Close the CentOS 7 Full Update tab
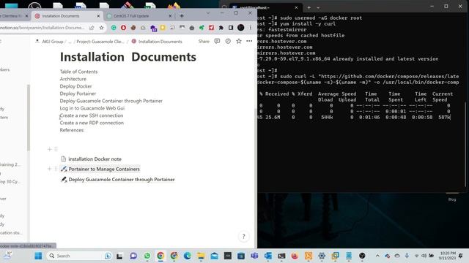Viewport: 469px width, 263px height. 170,16
